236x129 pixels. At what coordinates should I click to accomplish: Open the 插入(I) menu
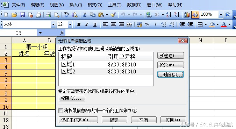[x=76, y=5]
